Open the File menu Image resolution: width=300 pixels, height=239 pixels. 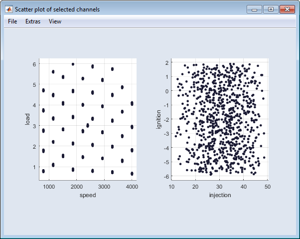click(12, 21)
